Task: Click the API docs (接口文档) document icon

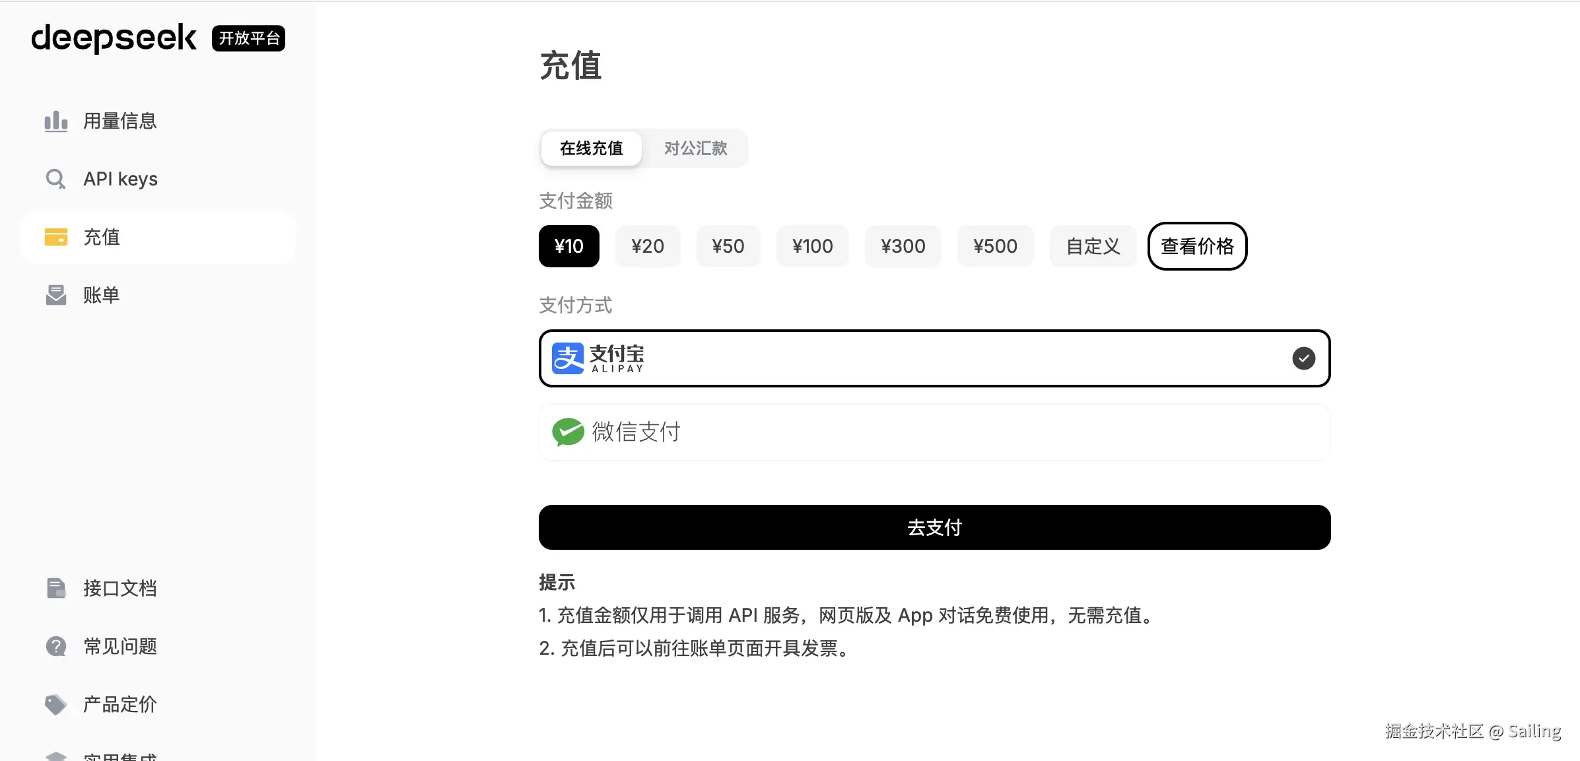Action: click(56, 588)
